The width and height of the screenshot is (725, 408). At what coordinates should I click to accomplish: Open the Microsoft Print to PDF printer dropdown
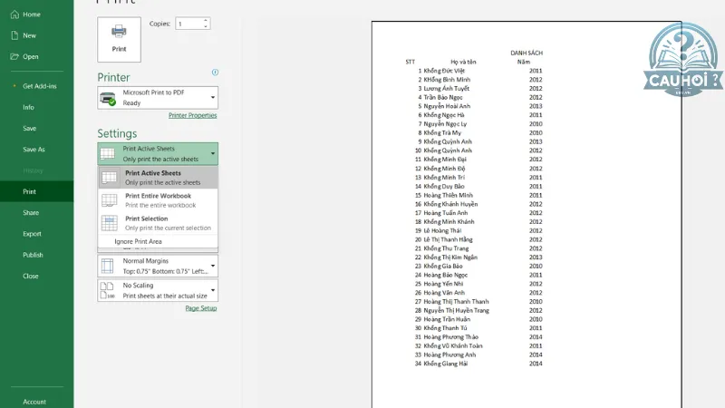158,98
